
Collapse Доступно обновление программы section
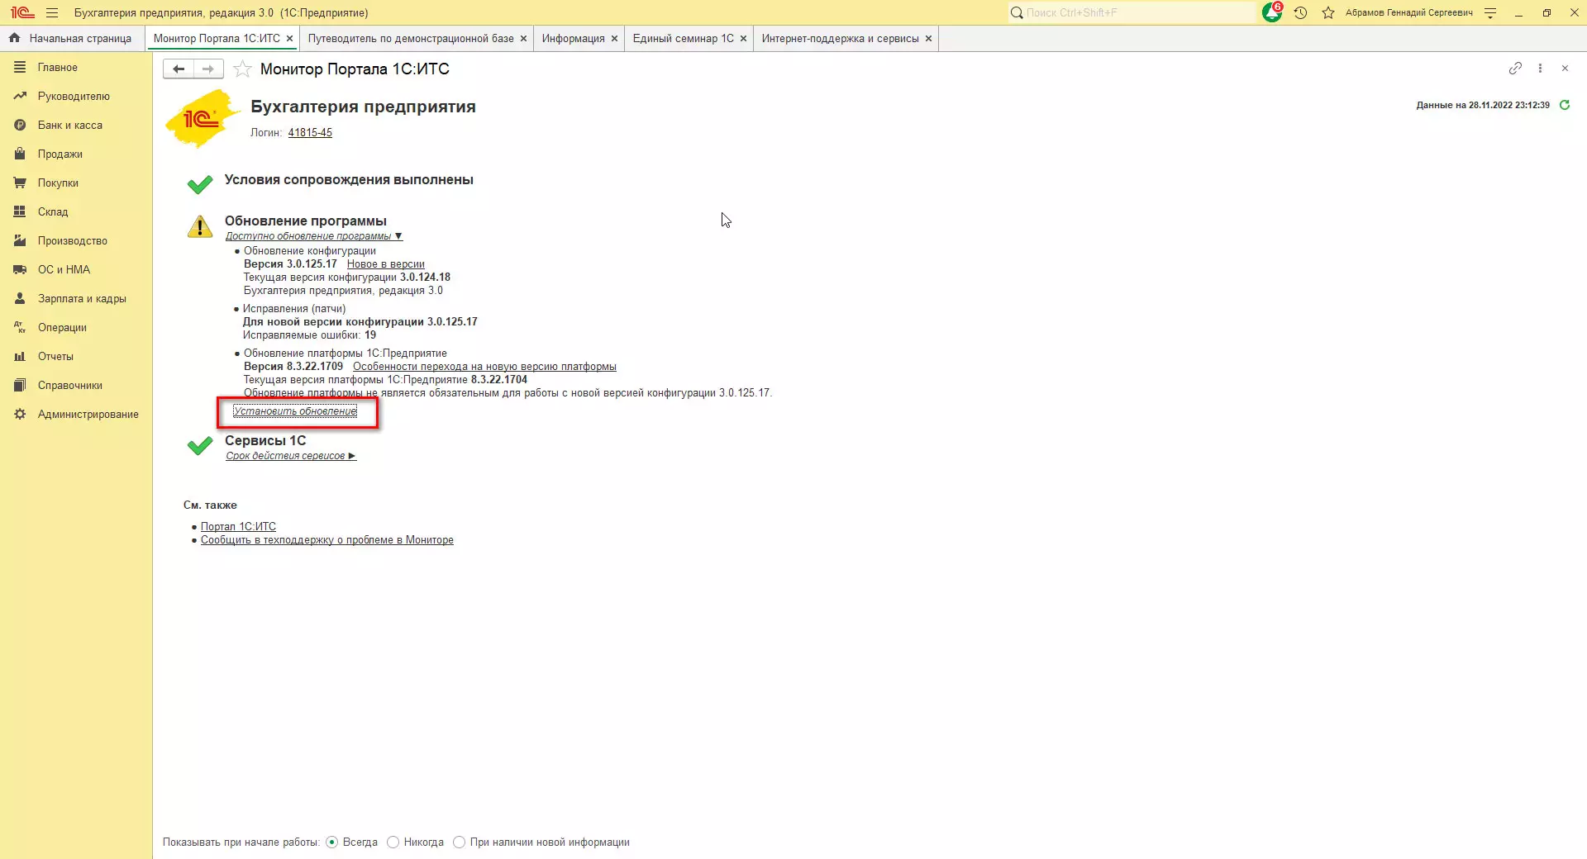click(314, 236)
